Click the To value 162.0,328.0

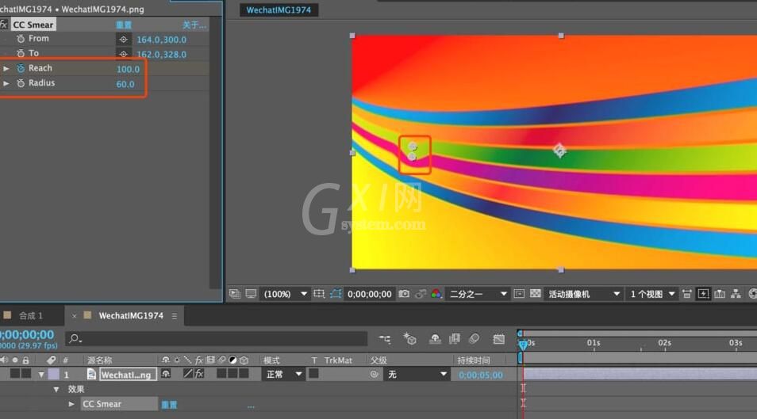161,55
